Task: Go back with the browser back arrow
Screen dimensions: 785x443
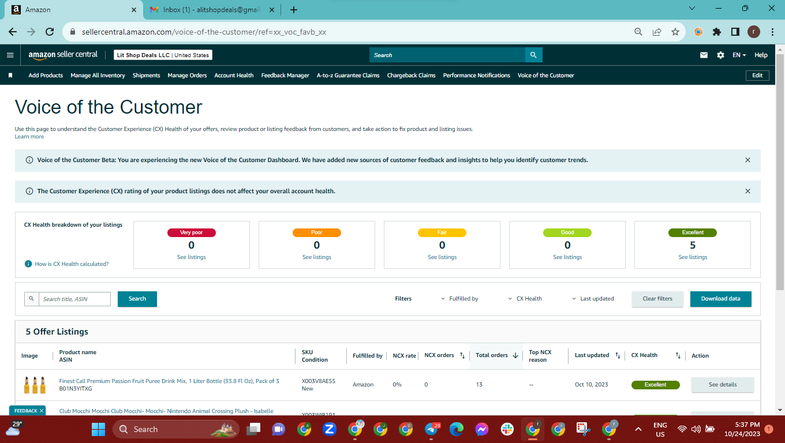Action: [13, 32]
